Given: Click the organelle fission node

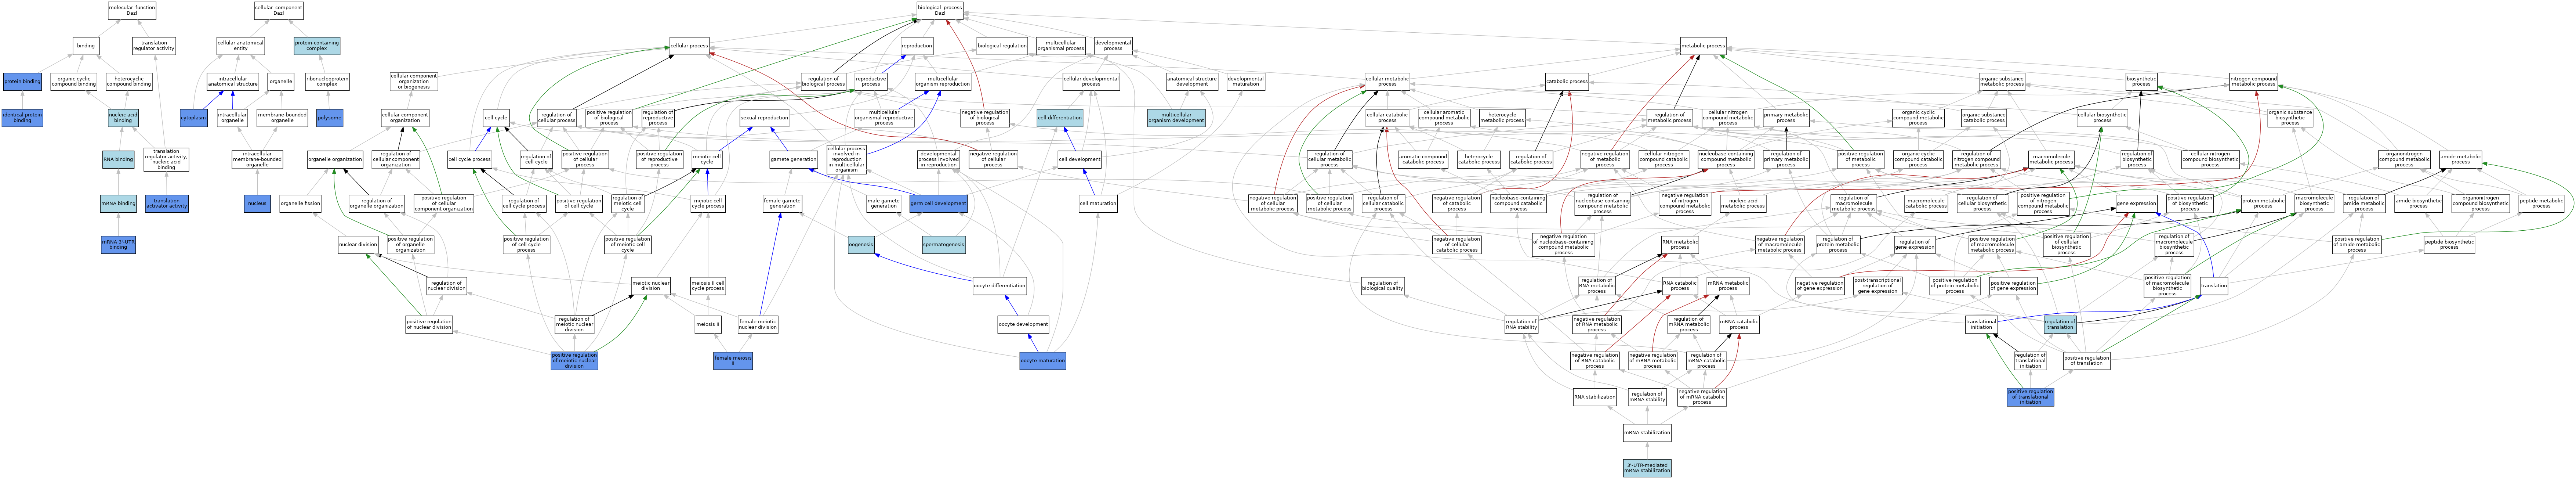Looking at the screenshot, I should pos(300,204).
